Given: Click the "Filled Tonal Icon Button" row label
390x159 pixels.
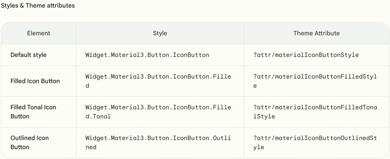Looking at the screenshot, I should [33, 112].
